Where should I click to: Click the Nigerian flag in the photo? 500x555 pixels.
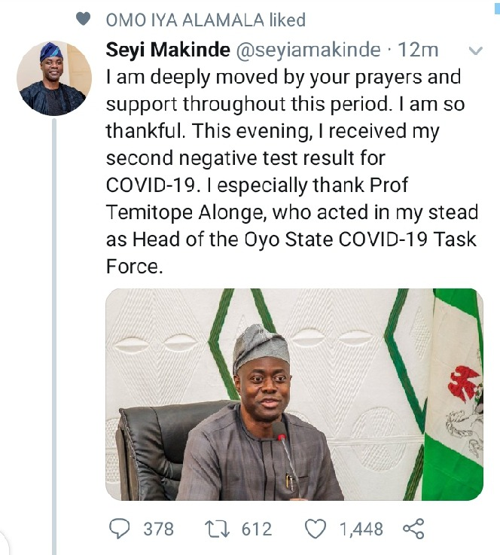454,392
